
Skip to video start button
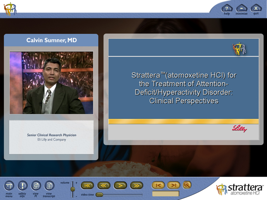87,186
